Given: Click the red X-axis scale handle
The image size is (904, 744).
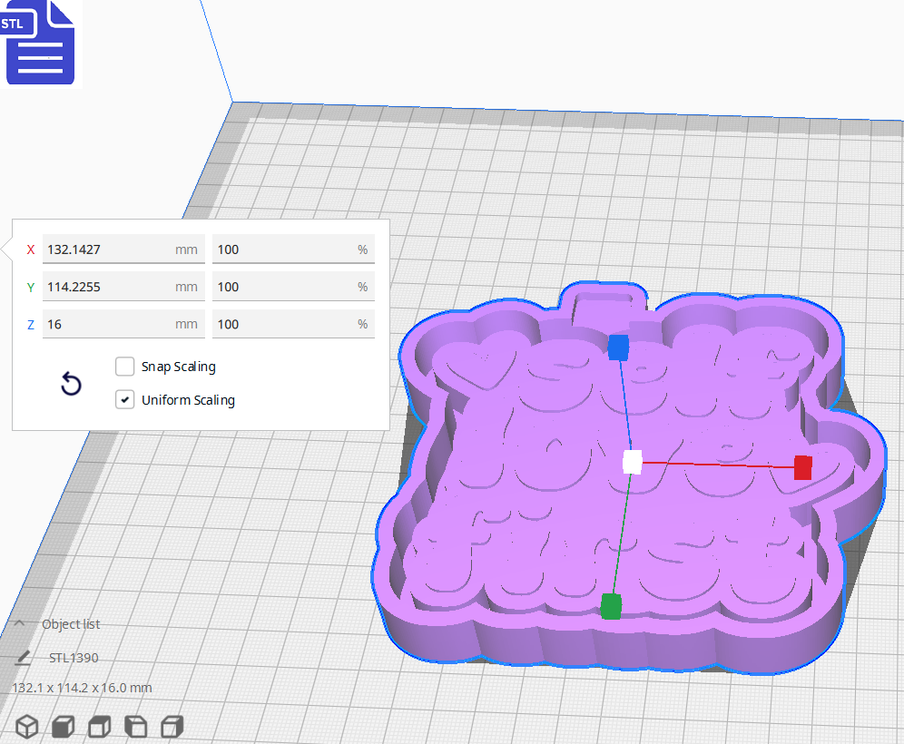Looking at the screenshot, I should point(801,467).
